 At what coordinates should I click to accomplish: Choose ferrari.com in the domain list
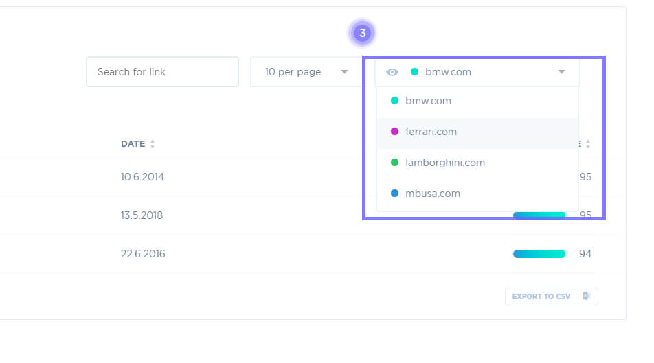click(x=477, y=132)
